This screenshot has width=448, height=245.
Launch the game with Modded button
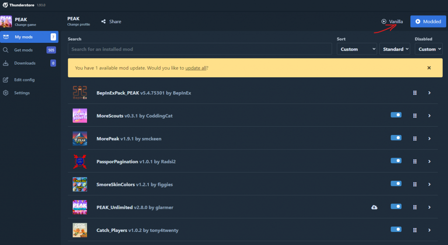tap(428, 21)
